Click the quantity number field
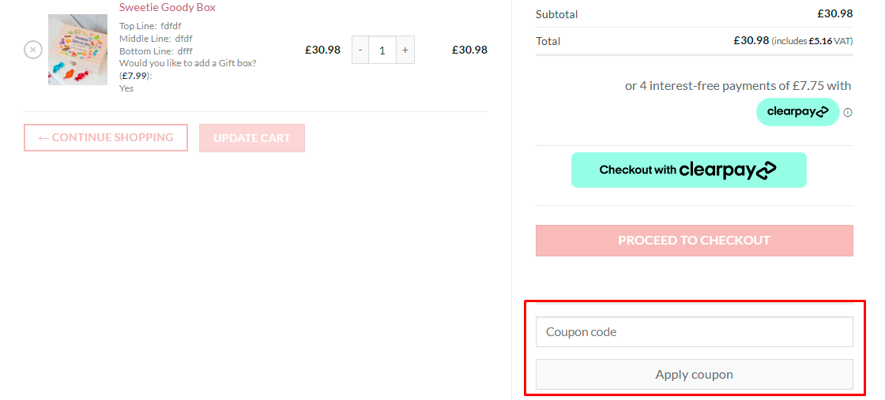The image size is (885, 400). tap(382, 50)
